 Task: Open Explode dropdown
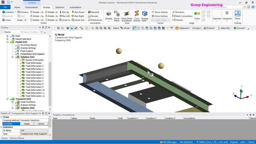[217, 17]
